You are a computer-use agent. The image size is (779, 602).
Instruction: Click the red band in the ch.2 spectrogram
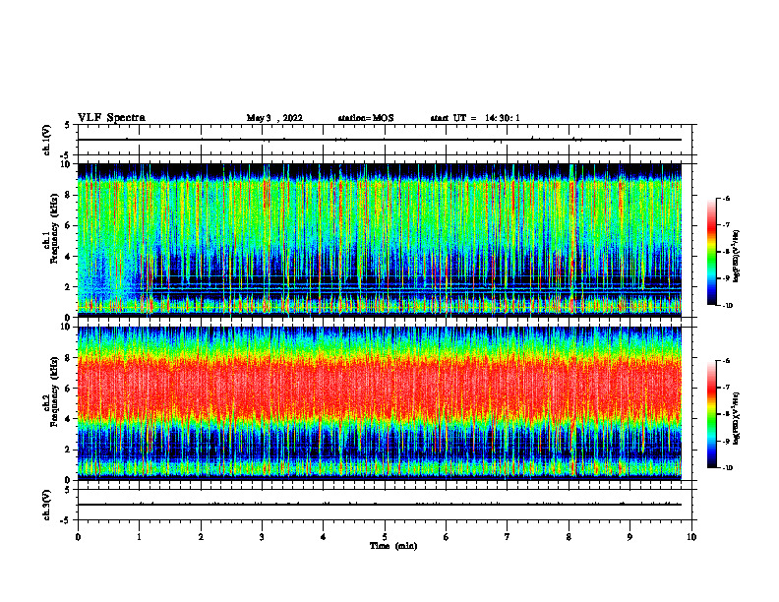[380, 388]
